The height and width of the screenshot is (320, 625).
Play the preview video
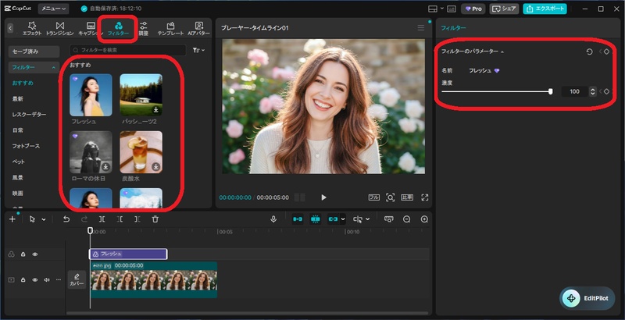[323, 197]
